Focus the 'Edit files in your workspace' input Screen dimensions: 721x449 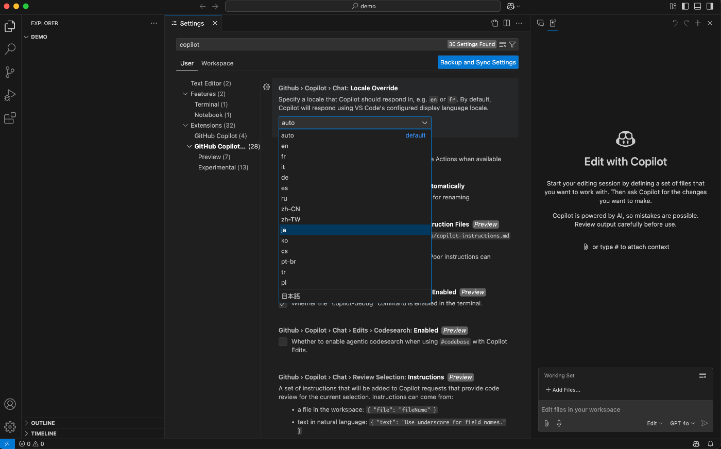(x=625, y=410)
